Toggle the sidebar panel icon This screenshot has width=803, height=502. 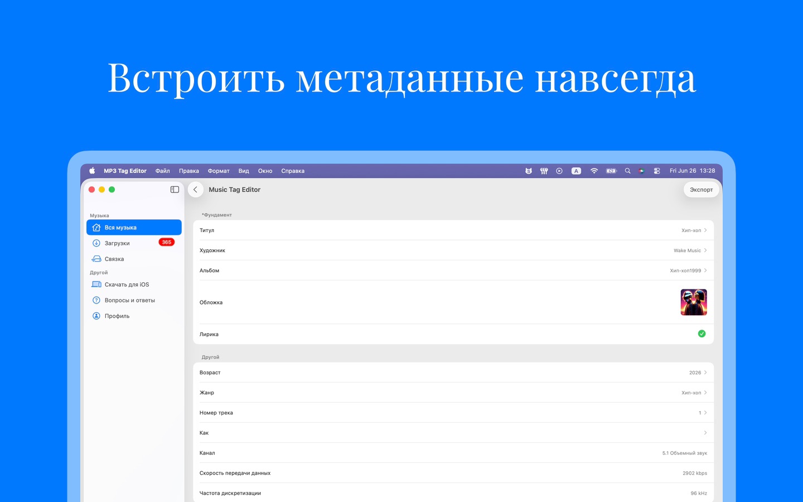click(x=175, y=190)
